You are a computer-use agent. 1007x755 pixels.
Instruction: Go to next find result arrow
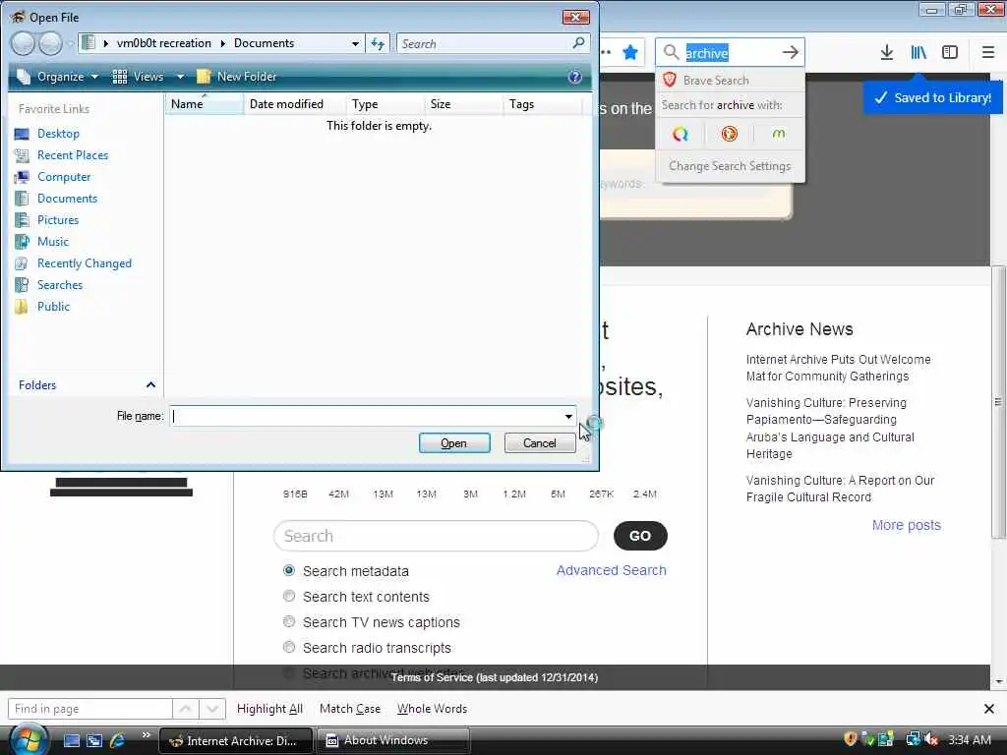(212, 709)
